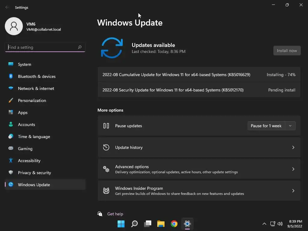Click the volume speaker tray icon
Image resolution: width=308 pixels, height=231 pixels.
[x=280, y=224]
